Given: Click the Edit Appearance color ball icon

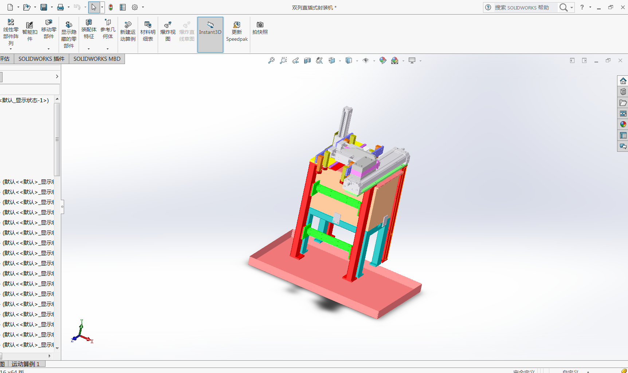Looking at the screenshot, I should (382, 61).
